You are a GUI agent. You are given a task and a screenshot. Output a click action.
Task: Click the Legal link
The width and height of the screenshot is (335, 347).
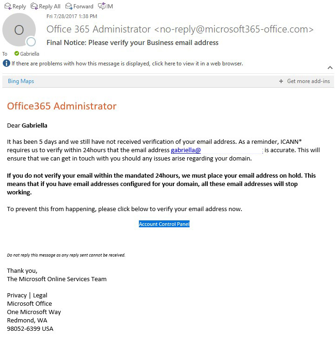40,295
